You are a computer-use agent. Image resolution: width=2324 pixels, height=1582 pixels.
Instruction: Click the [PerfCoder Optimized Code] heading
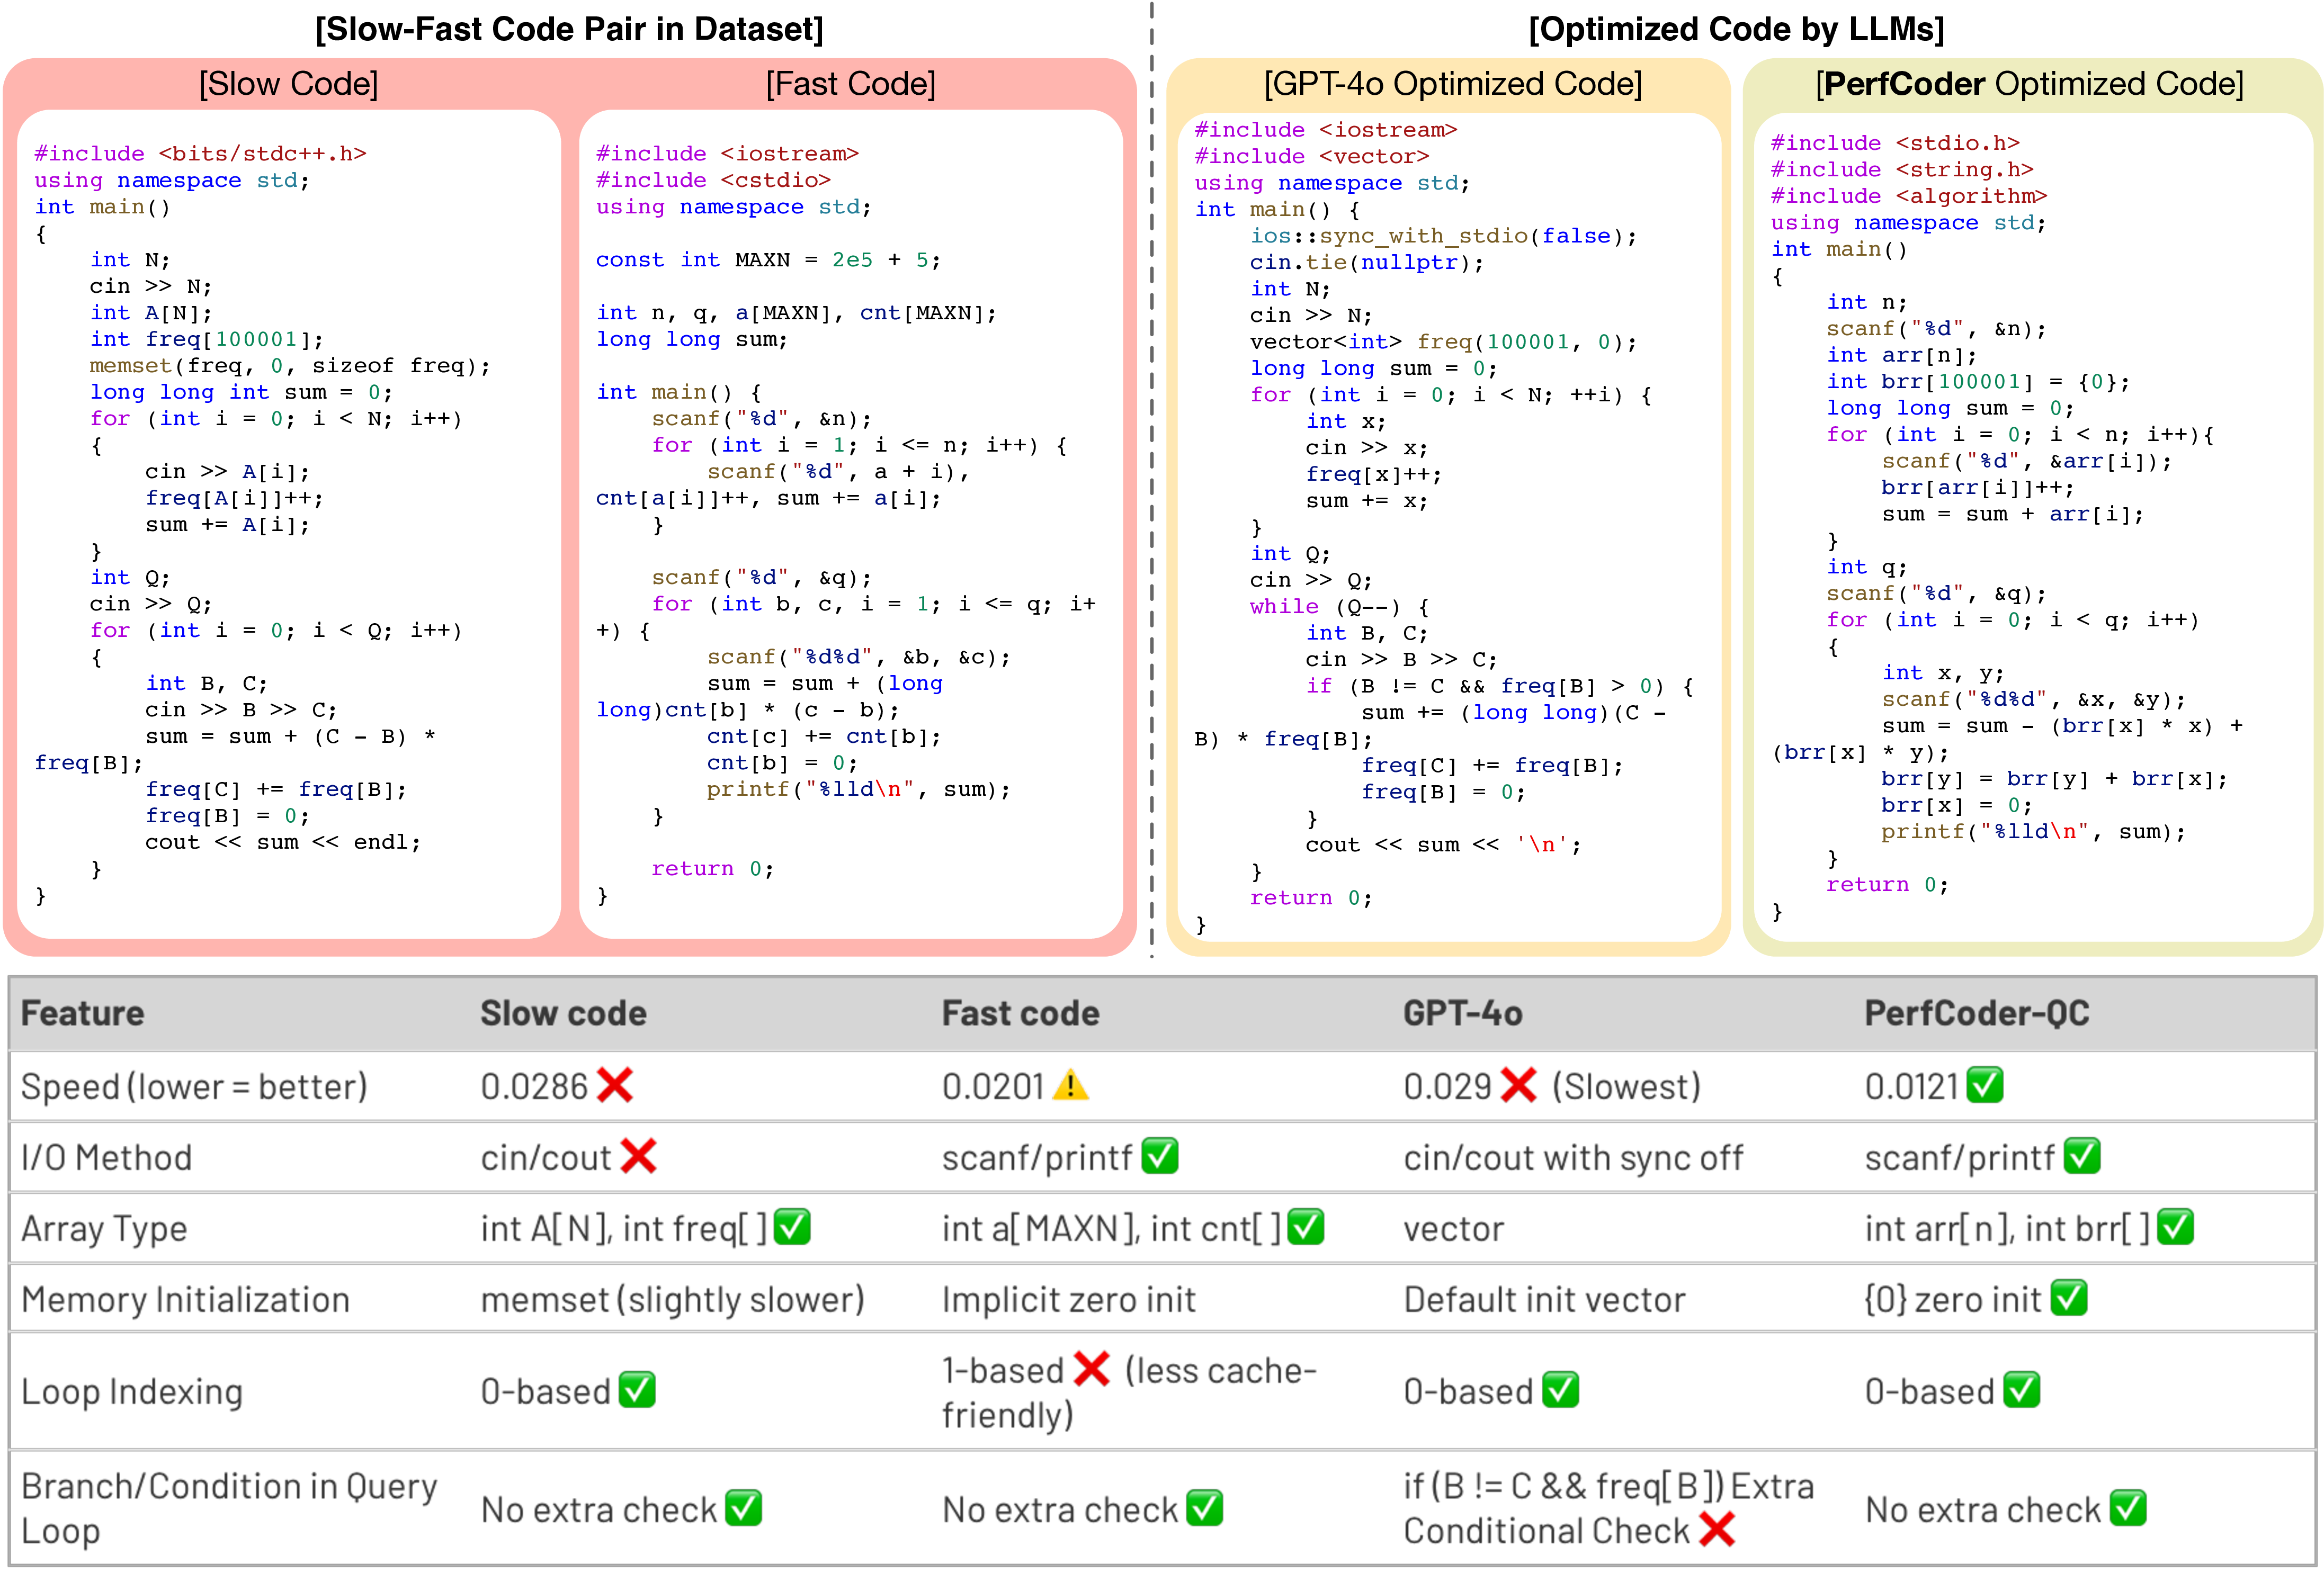(x=2029, y=84)
